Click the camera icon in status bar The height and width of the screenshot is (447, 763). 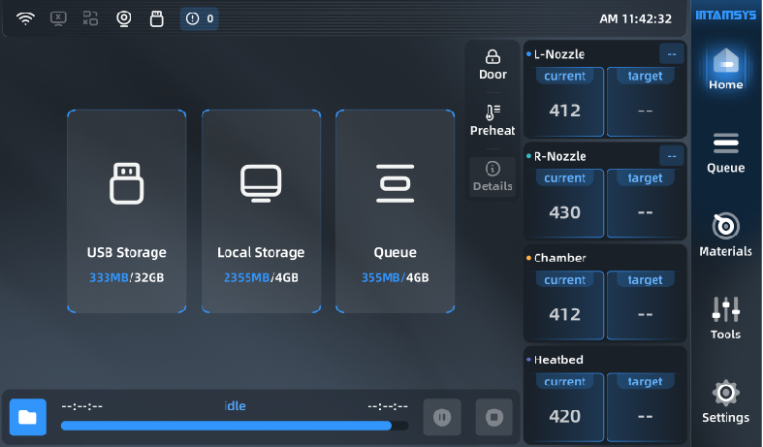coord(123,18)
